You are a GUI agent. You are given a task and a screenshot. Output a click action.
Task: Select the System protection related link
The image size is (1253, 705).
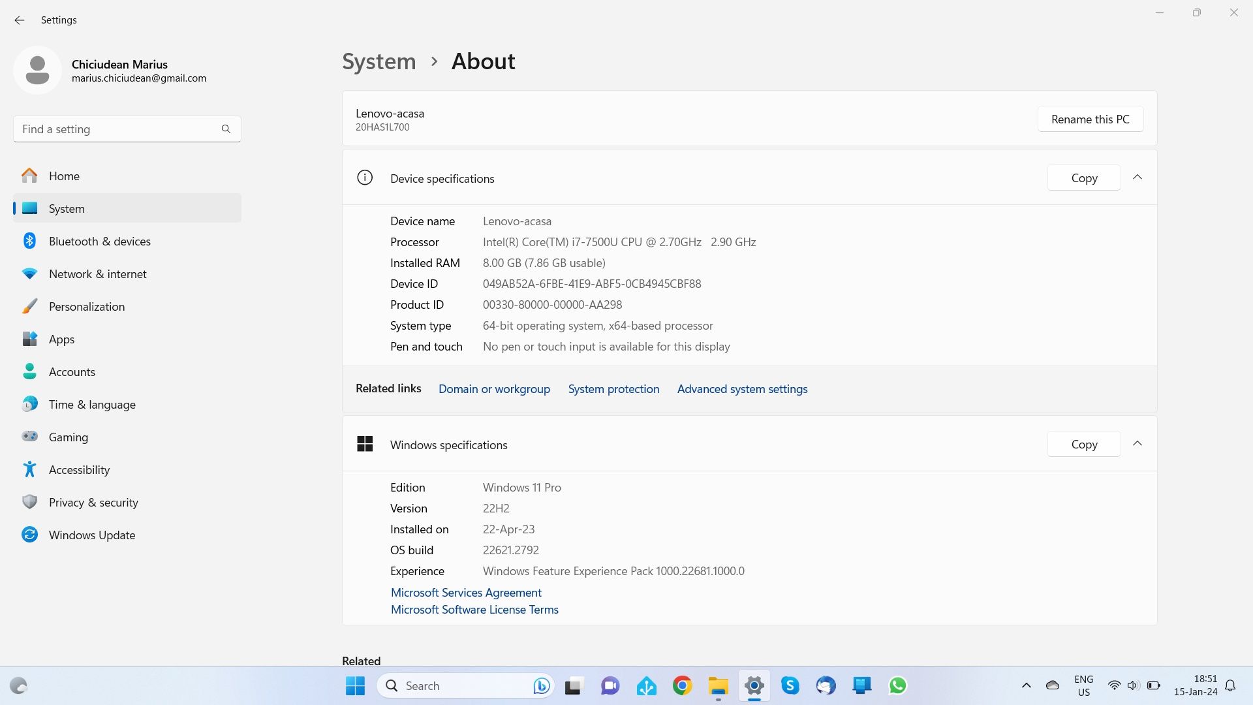pyautogui.click(x=613, y=388)
